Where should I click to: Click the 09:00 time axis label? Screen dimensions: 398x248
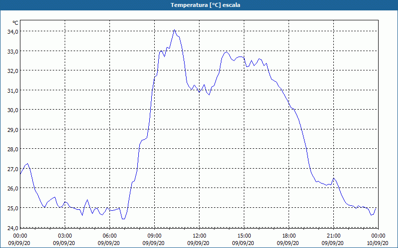click(154, 236)
